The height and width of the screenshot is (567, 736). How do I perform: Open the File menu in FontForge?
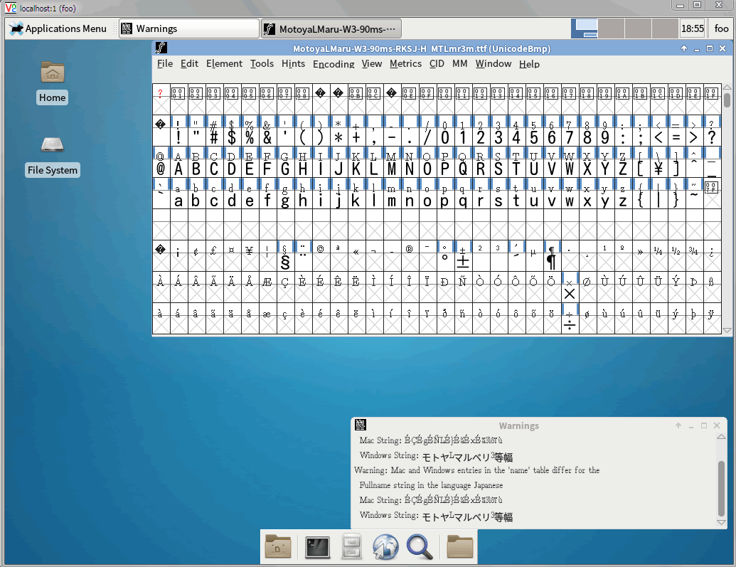coord(165,63)
